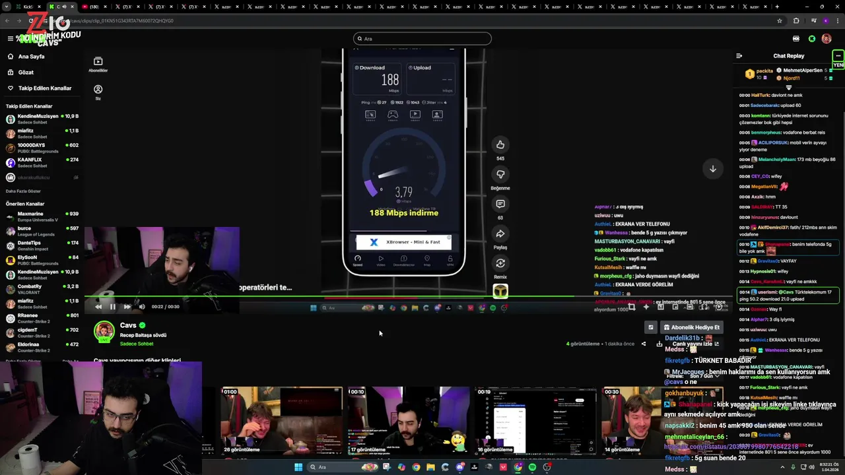Open burce League of Legends channel
Screen dimensions: 845x475
pyautogui.click(x=42, y=231)
